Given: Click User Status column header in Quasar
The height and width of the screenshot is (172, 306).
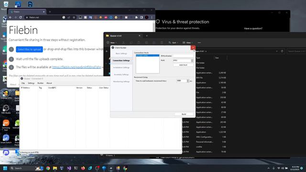Looking at the screenshot, I should [104, 88].
